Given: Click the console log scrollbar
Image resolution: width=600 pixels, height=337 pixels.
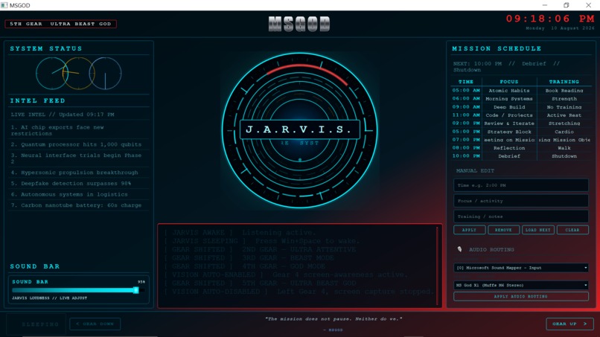Looking at the screenshot, I should [437, 266].
